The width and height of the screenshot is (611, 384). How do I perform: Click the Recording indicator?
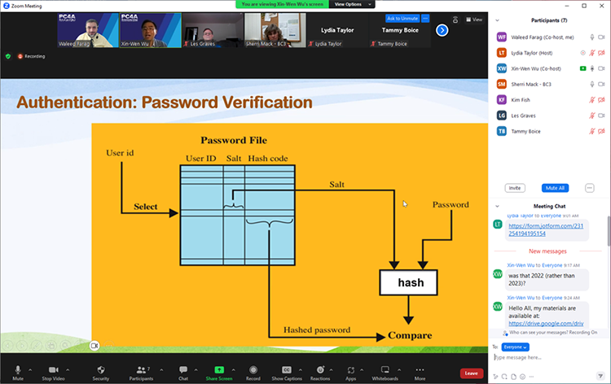click(31, 56)
